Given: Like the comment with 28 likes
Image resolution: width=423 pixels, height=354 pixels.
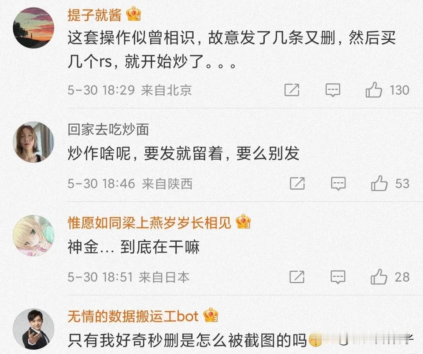Looking at the screenshot, I should [x=378, y=277].
